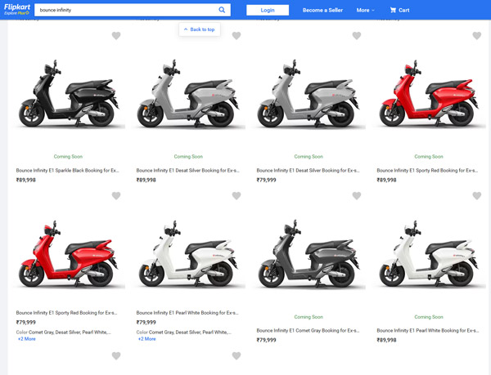491x375 pixels.
Task: Expand +2 More colors under Sporty Red
Action: pos(27,338)
